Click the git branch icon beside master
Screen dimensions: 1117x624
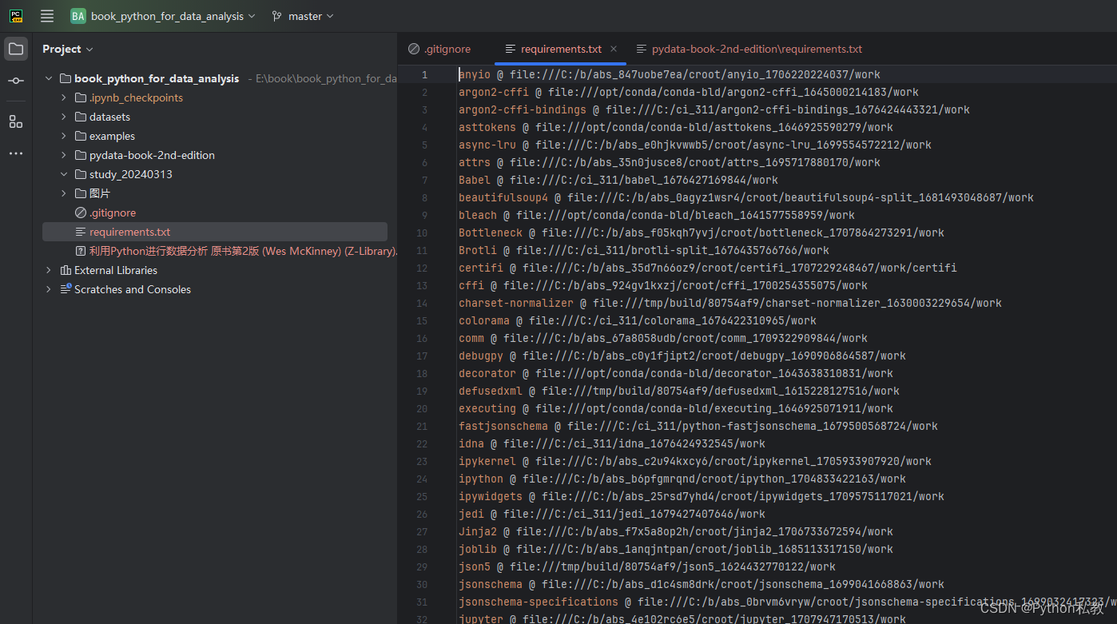[275, 15]
